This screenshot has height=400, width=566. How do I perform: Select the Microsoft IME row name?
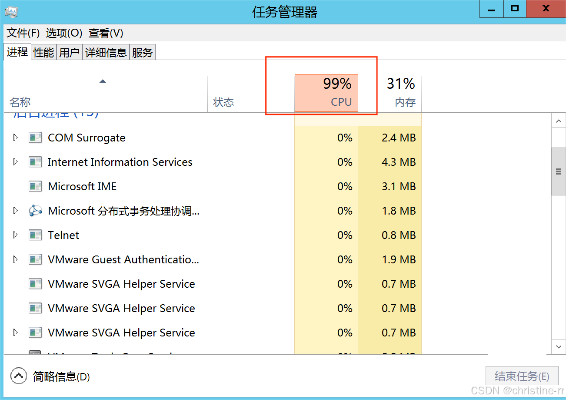point(82,187)
